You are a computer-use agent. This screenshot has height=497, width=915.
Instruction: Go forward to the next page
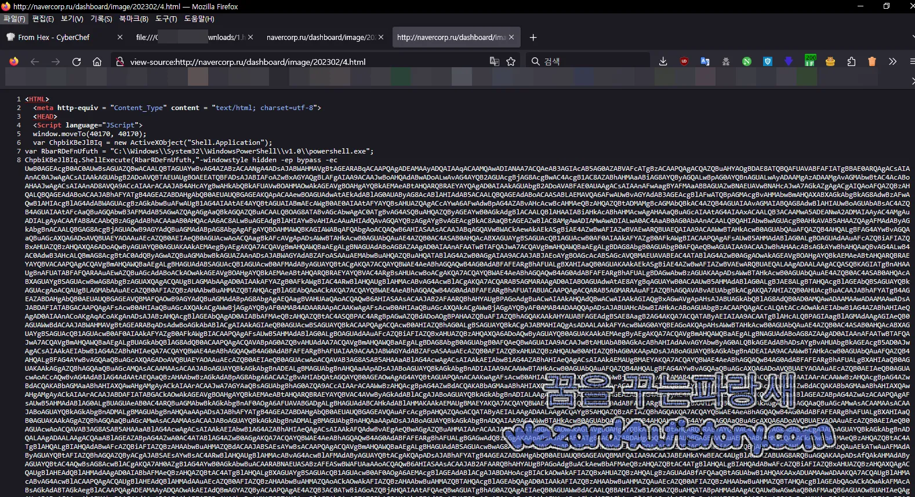(56, 61)
